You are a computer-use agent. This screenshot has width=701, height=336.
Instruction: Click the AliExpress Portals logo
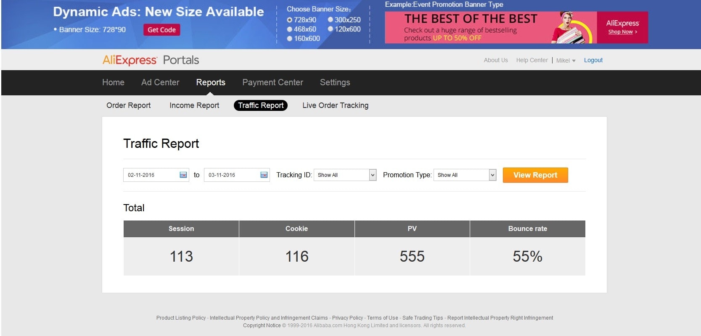pos(151,60)
